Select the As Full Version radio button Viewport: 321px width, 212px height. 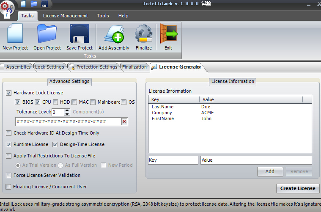click(60, 165)
